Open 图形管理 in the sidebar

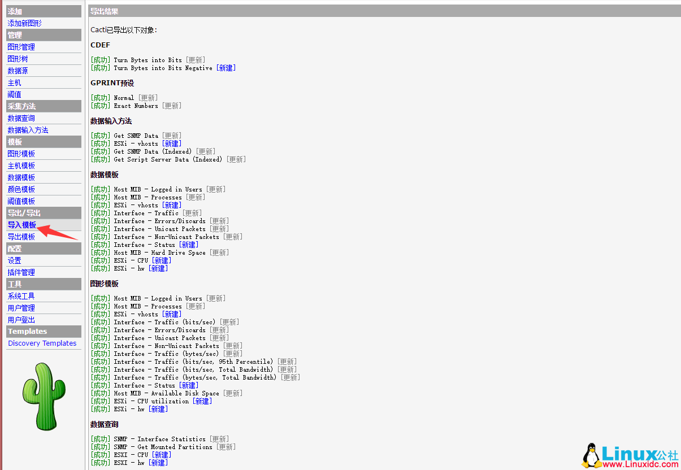pyautogui.click(x=21, y=47)
